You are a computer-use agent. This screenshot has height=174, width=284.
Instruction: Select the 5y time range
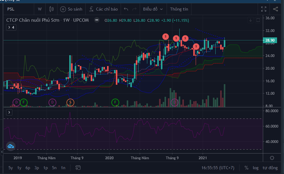11,167
